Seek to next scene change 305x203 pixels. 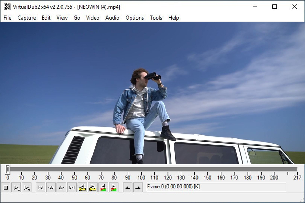(113, 188)
